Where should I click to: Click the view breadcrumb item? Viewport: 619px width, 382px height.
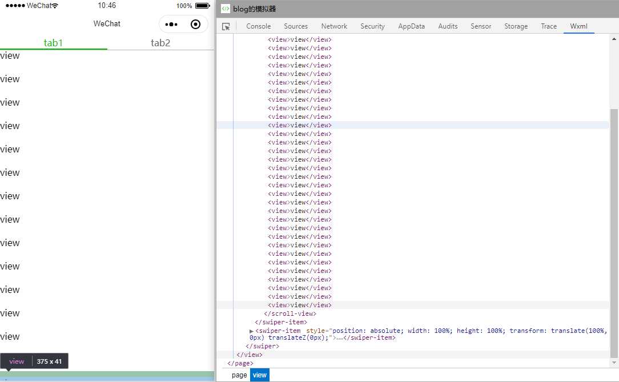click(260, 375)
